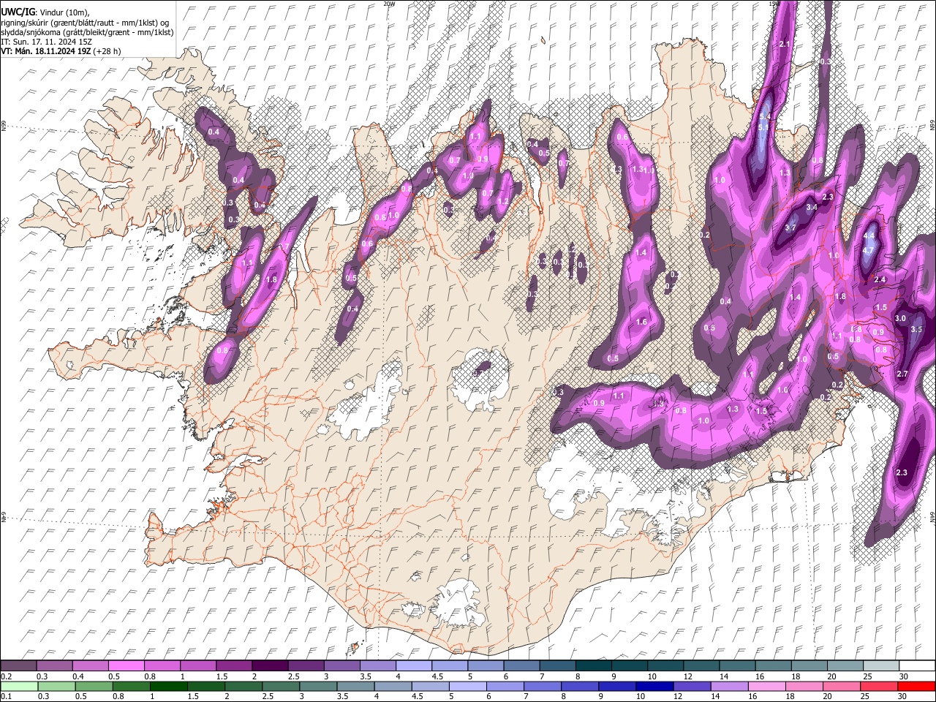Screen dimensions: 936x702
Task: Pick the darkest green lower swatch between 1 and 1.5
Action: tap(169, 686)
